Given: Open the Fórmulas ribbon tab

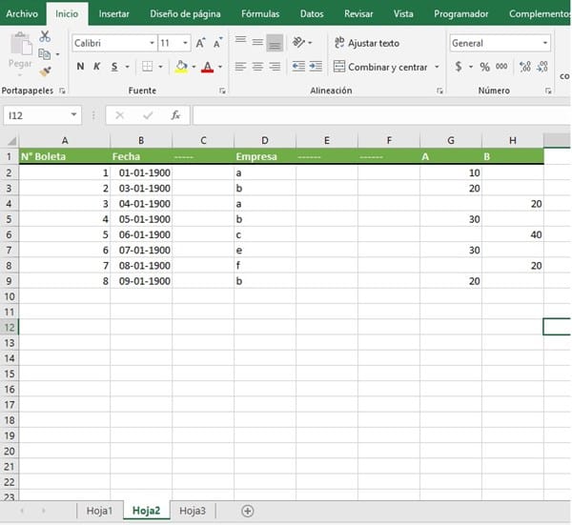Looking at the screenshot, I should coord(260,14).
